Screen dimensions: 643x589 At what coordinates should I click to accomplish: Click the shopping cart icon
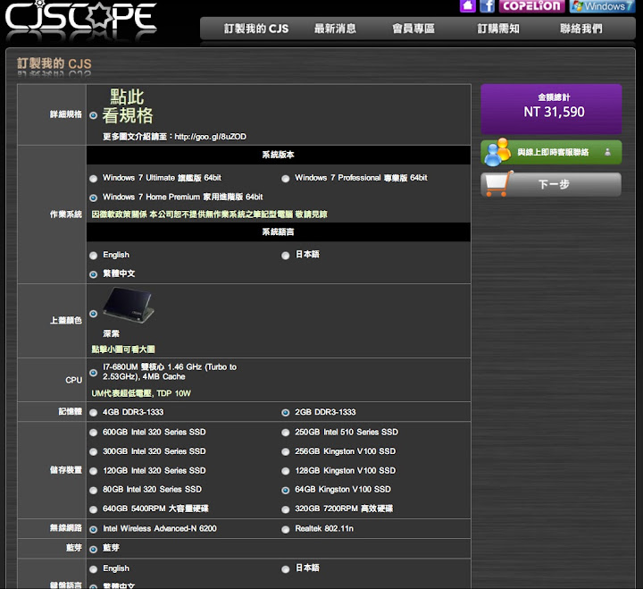[497, 184]
